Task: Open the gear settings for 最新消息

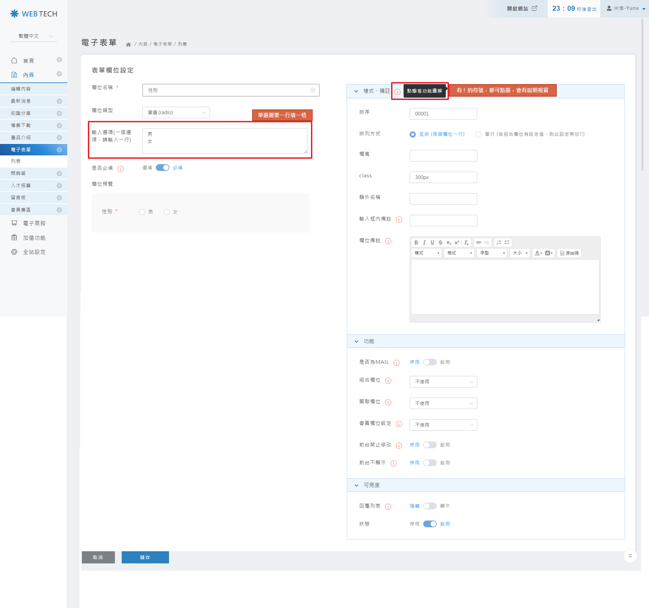Action: (59, 101)
